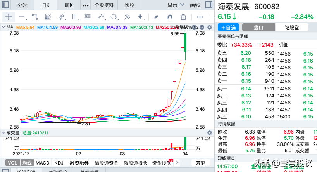Select the eraser tool in toolbar
The image size is (317, 172).
(x=157, y=17)
